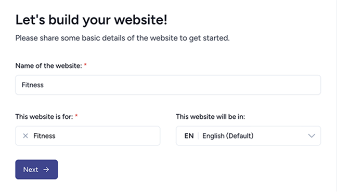Open the English (Default) language selector

(248, 136)
